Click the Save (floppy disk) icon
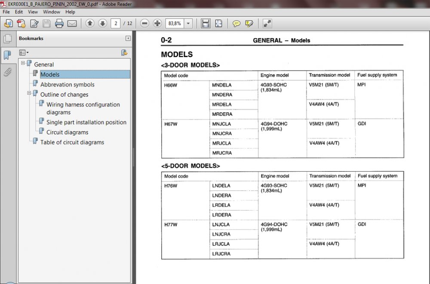 (x=46, y=24)
